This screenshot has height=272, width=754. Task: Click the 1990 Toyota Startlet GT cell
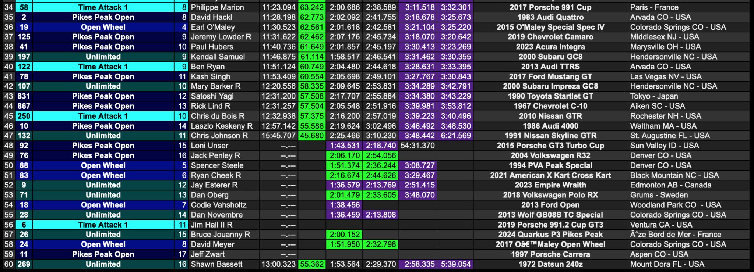click(x=550, y=96)
